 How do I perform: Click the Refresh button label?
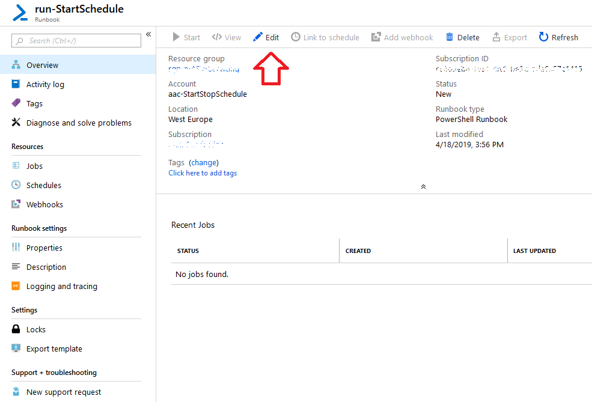coord(564,37)
